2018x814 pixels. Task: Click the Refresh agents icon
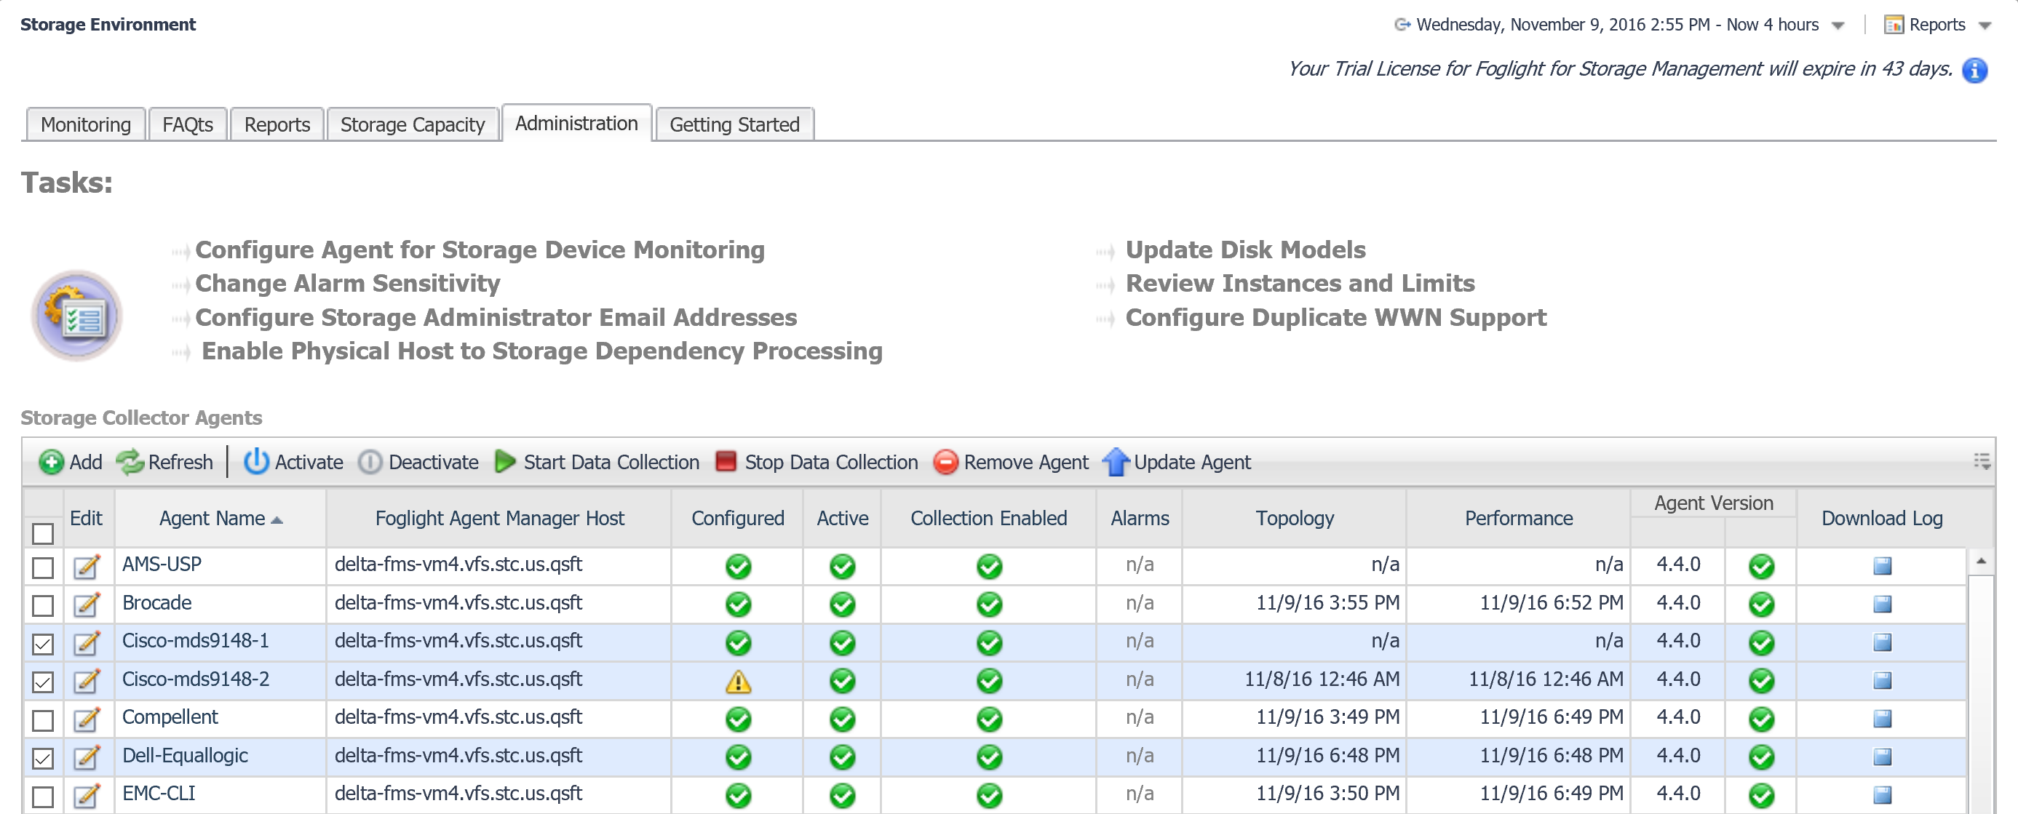(x=130, y=463)
